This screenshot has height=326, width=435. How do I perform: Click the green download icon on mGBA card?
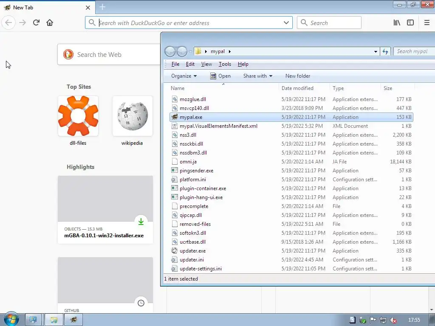pyautogui.click(x=141, y=222)
